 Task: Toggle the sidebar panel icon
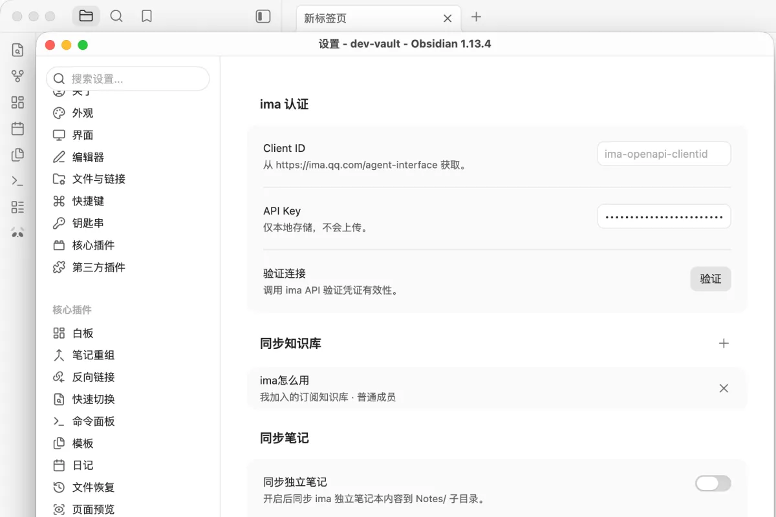(x=263, y=16)
